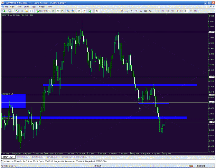Select the standard cursor tool
The width and height of the screenshot is (216, 168).
coord(97,11)
